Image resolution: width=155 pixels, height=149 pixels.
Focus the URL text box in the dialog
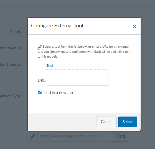coord(78,80)
